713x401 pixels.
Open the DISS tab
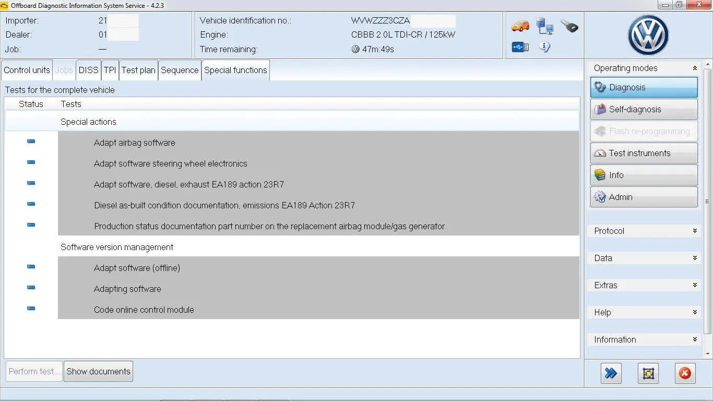point(88,69)
